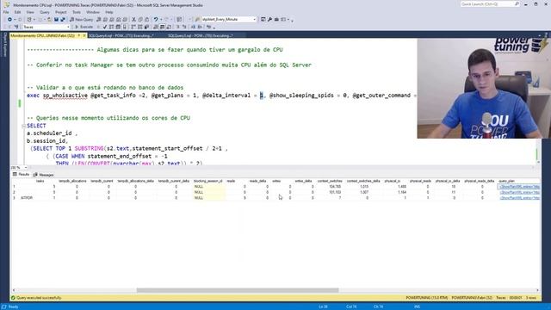Switch to SQLQuery3.sql tab

coord(201,35)
